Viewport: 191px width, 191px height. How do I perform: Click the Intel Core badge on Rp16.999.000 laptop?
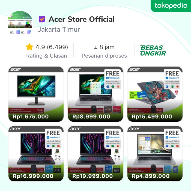point(49,169)
